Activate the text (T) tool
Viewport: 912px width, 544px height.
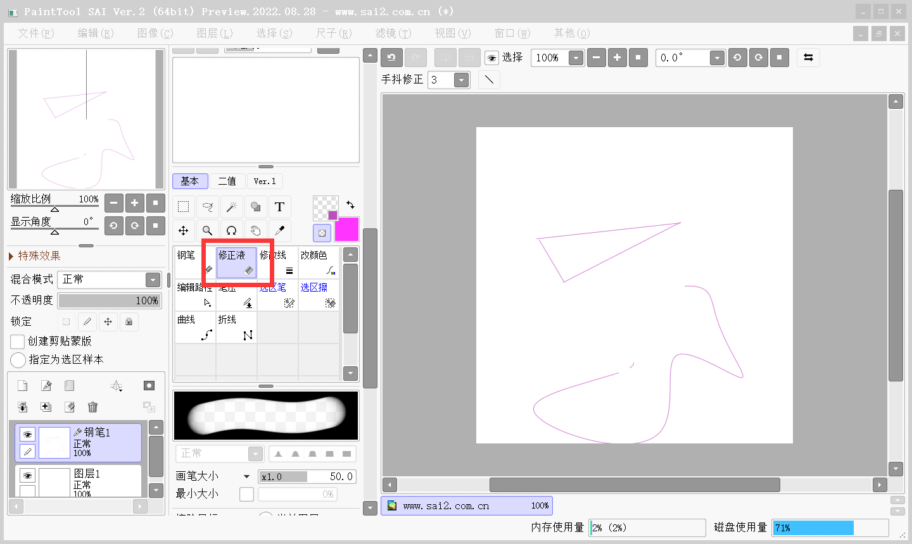coord(279,207)
